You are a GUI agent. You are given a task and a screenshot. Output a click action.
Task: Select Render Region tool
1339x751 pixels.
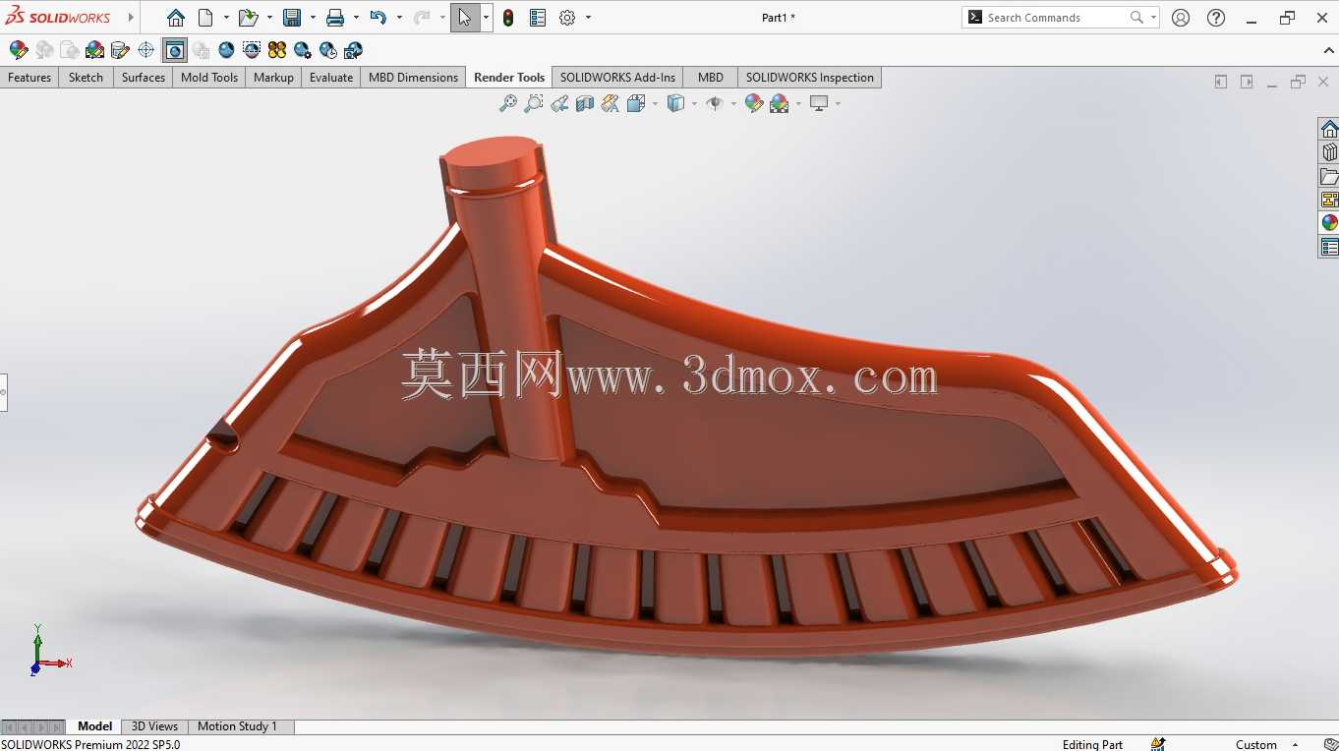[252, 50]
